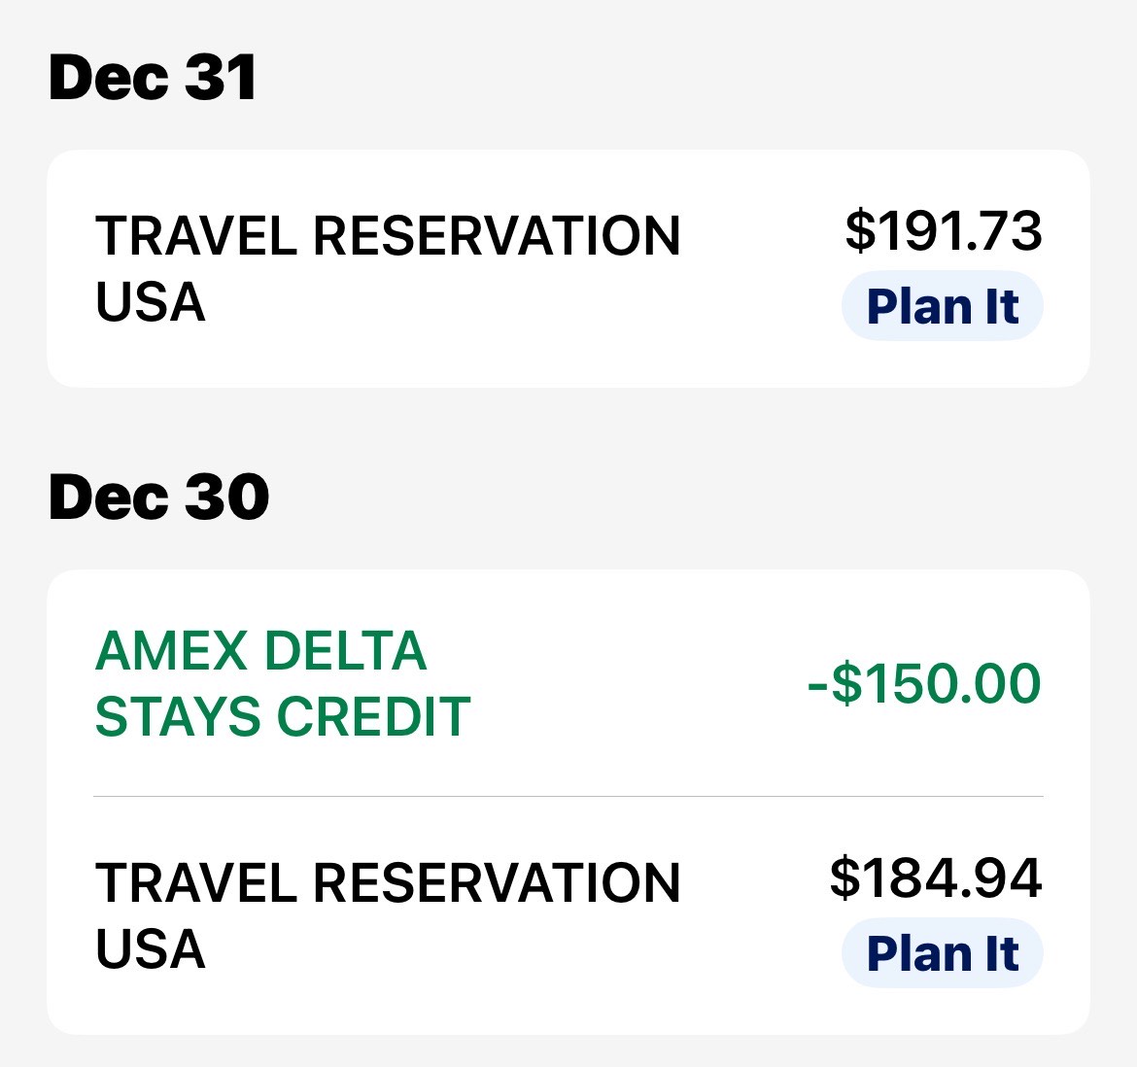Click TRAVEL RESERVATION text in Dec 30 card
The width and height of the screenshot is (1137, 1067).
388,883
